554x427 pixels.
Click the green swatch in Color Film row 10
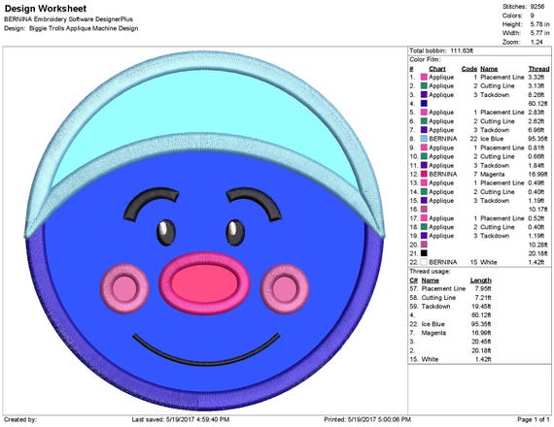pyautogui.click(x=424, y=156)
